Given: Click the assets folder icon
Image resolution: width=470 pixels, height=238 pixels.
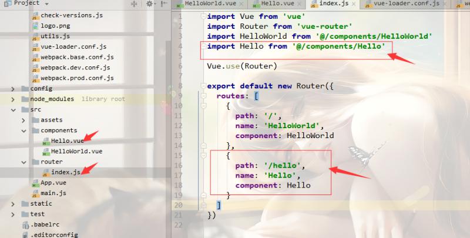Looking at the screenshot, I should pyautogui.click(x=36, y=120).
